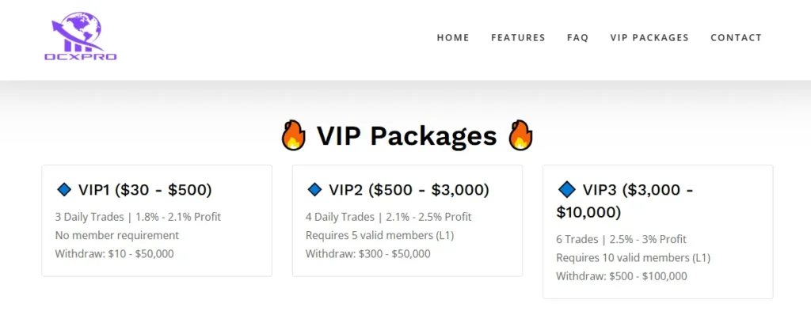The width and height of the screenshot is (811, 334).
Task: Click "Requires 5 valid members (L1)" text
Action: pyautogui.click(x=379, y=235)
